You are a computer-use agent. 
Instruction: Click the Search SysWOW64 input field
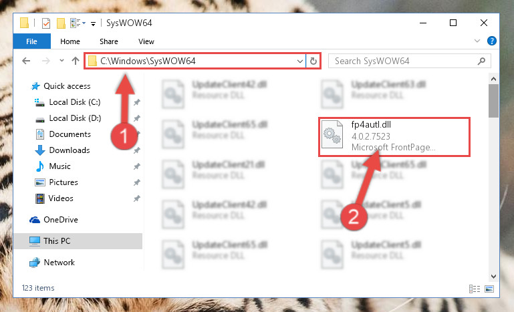(x=403, y=61)
